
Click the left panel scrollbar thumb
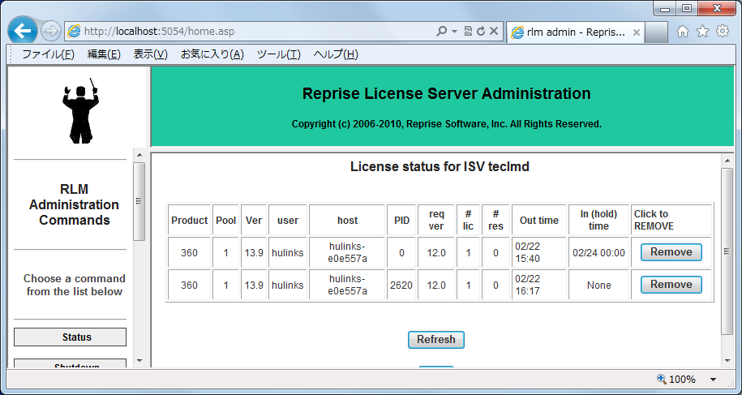(x=139, y=201)
